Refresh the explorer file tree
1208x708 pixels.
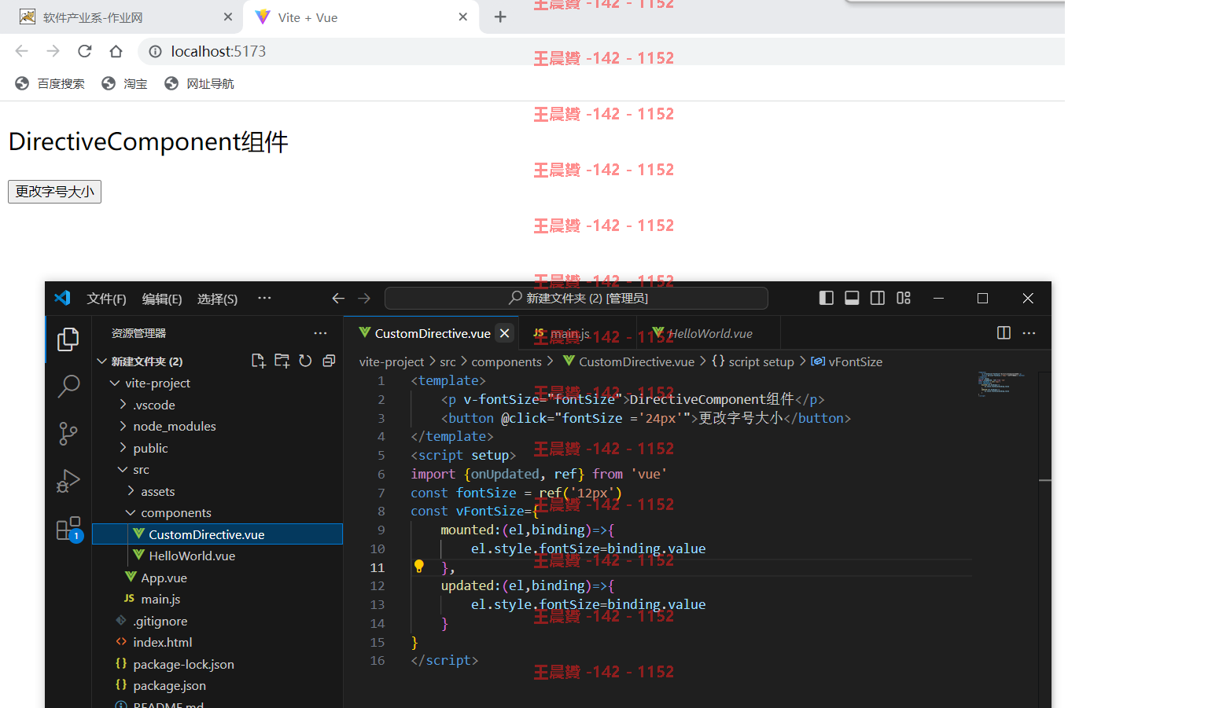pyautogui.click(x=305, y=361)
